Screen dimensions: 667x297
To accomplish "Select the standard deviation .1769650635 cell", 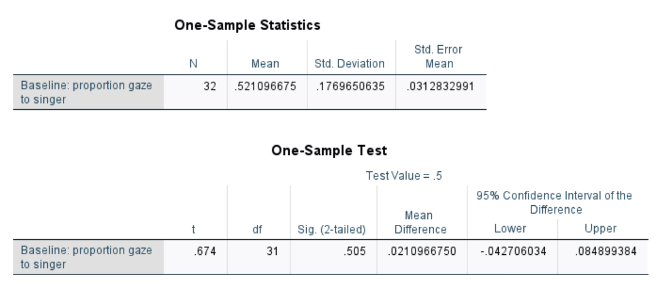I will tap(351, 92).
